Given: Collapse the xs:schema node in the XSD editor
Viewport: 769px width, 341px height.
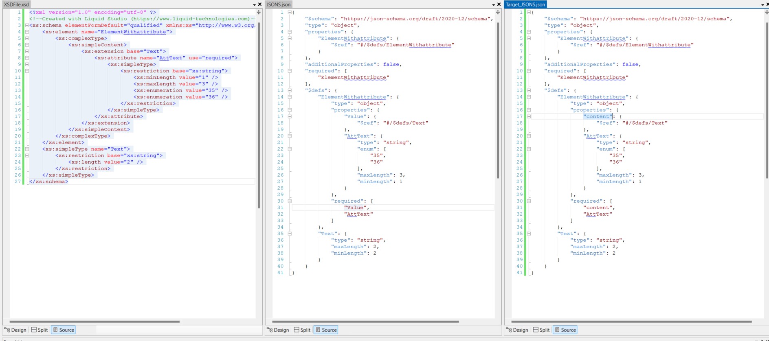Looking at the screenshot, I should coord(27,25).
